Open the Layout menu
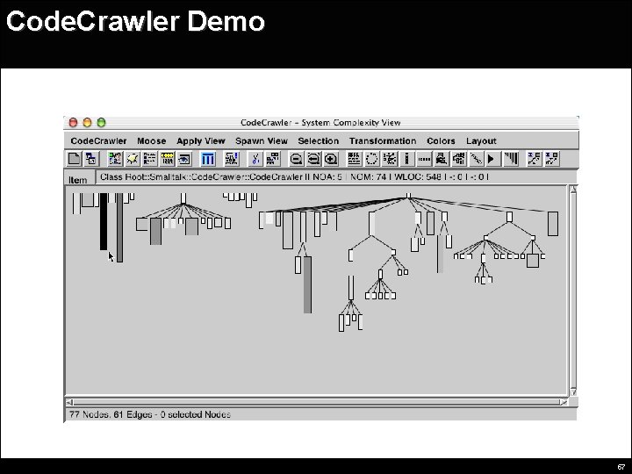632x474 pixels. pyautogui.click(x=481, y=141)
